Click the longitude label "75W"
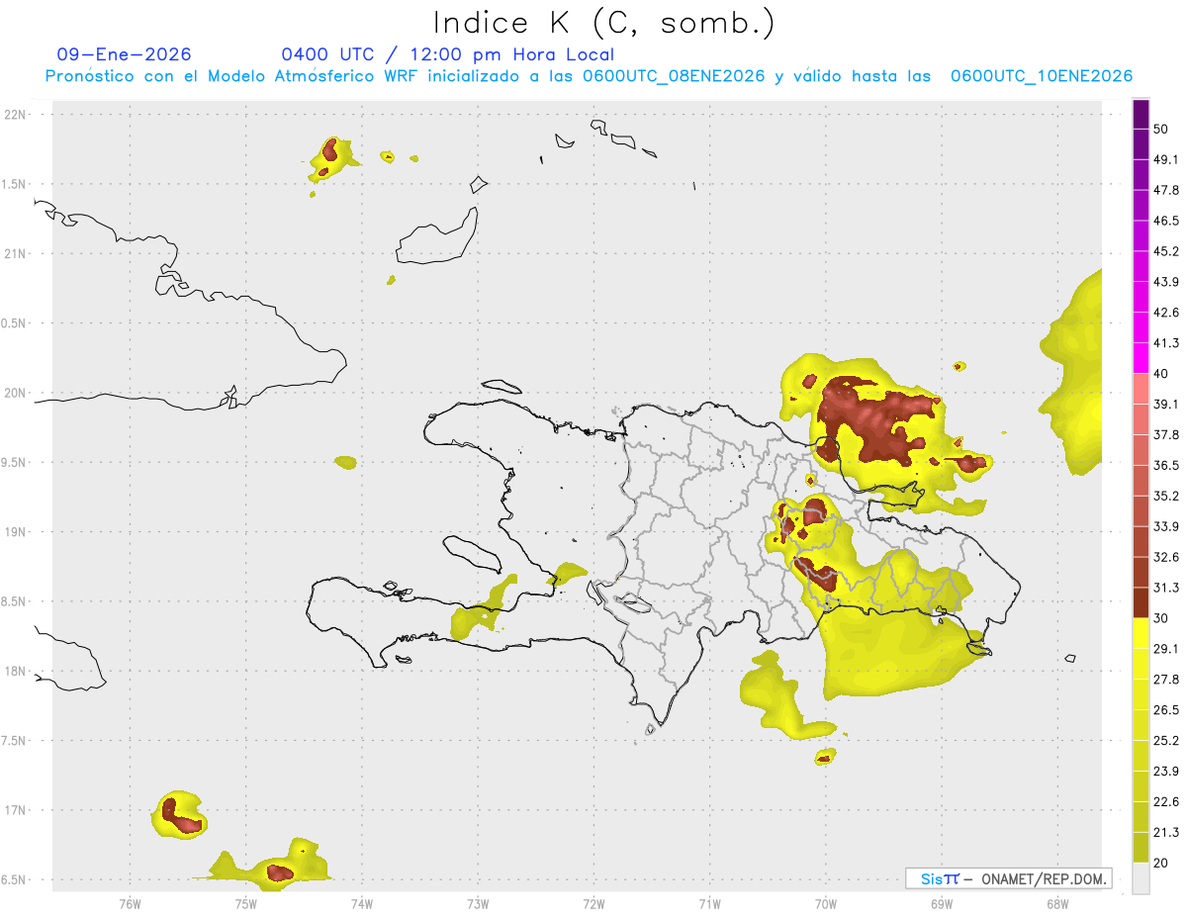The width and height of the screenshot is (1187, 917). point(245,904)
